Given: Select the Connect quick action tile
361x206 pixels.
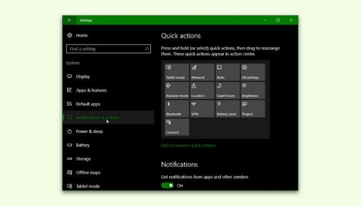Looking at the screenshot, I should tap(177, 127).
